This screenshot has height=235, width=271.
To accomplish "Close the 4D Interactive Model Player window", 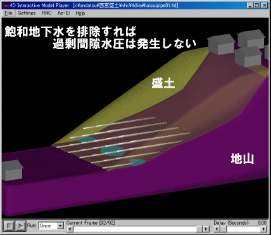I will [264, 5].
